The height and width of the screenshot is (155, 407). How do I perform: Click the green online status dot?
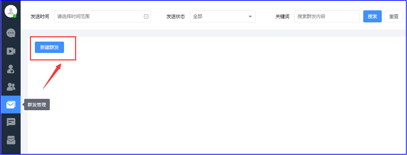point(15,16)
